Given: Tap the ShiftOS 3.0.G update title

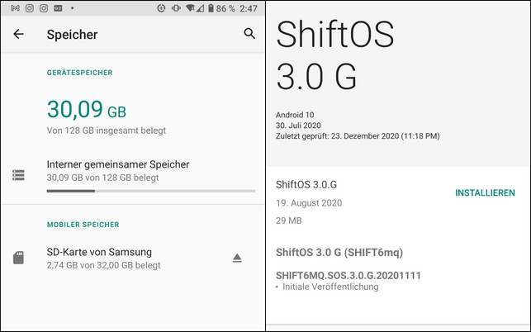Looking at the screenshot, I should click(x=306, y=185).
